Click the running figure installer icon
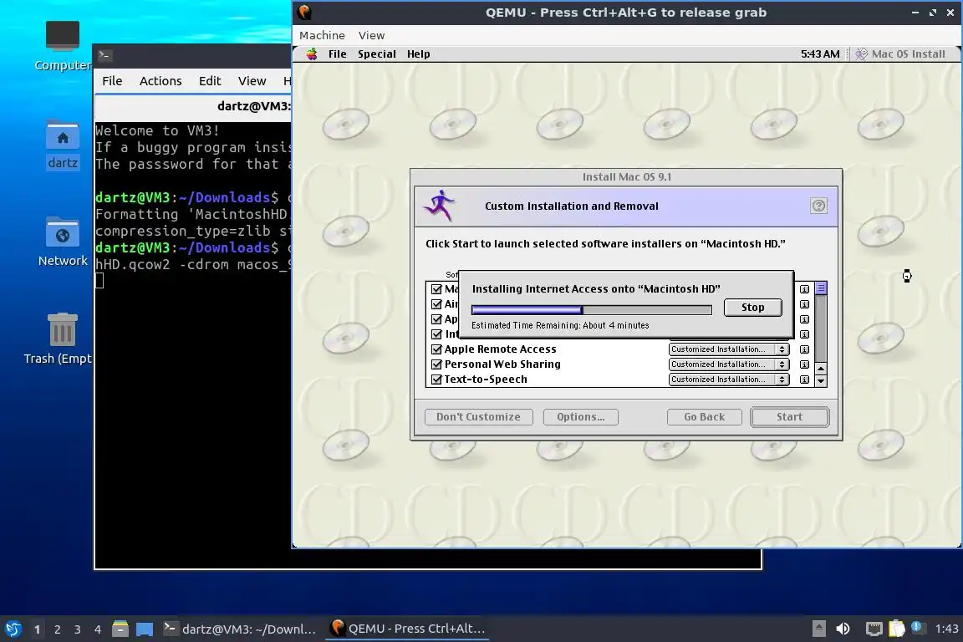Screen dimensions: 963x642 pos(439,206)
